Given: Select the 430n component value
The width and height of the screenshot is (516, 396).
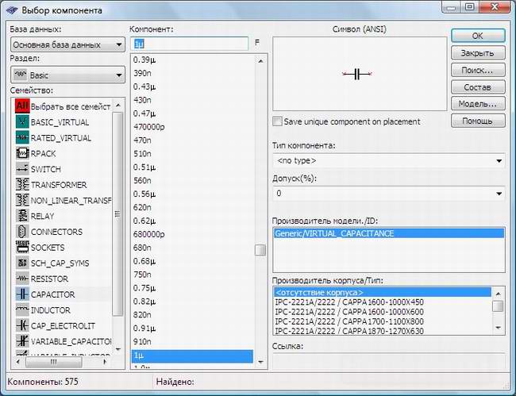Looking at the screenshot, I should click(142, 100).
